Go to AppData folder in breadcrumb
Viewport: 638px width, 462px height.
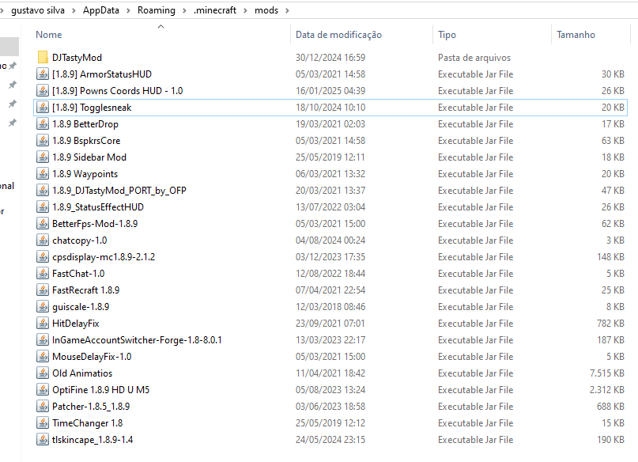[x=101, y=10]
